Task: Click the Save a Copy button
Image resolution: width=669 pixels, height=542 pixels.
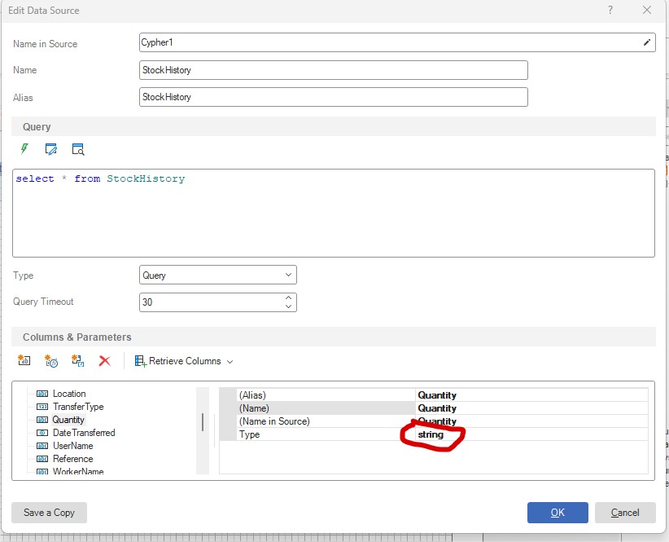Action: click(x=49, y=513)
